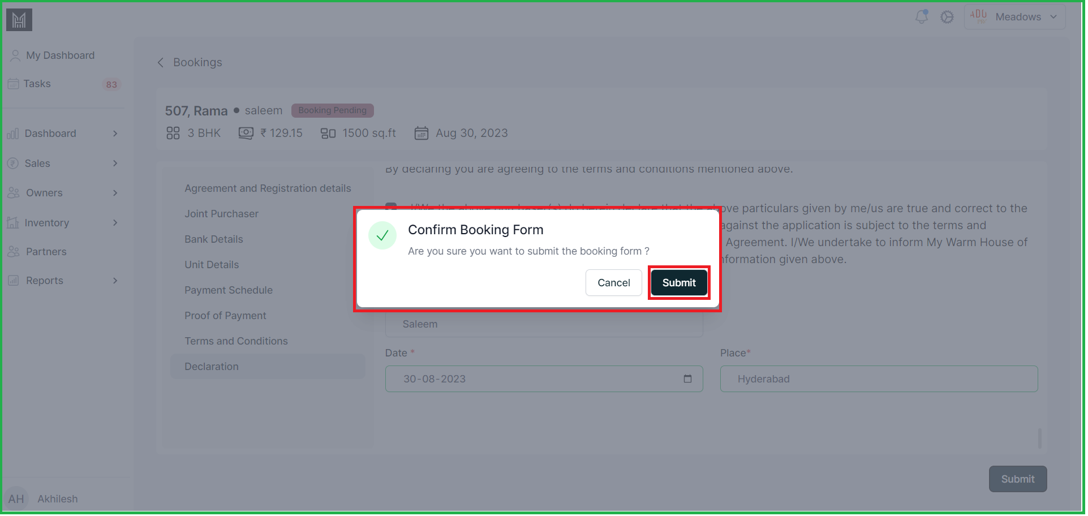This screenshot has width=1088, height=516.
Task: Click the Owners people icon
Action: [x=14, y=193]
